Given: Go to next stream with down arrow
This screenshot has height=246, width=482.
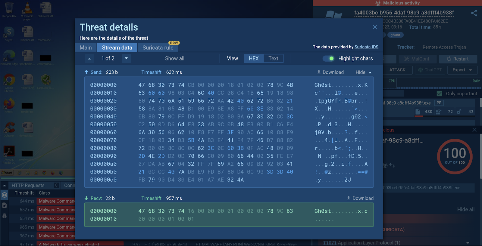Looking at the screenshot, I should 126,58.
